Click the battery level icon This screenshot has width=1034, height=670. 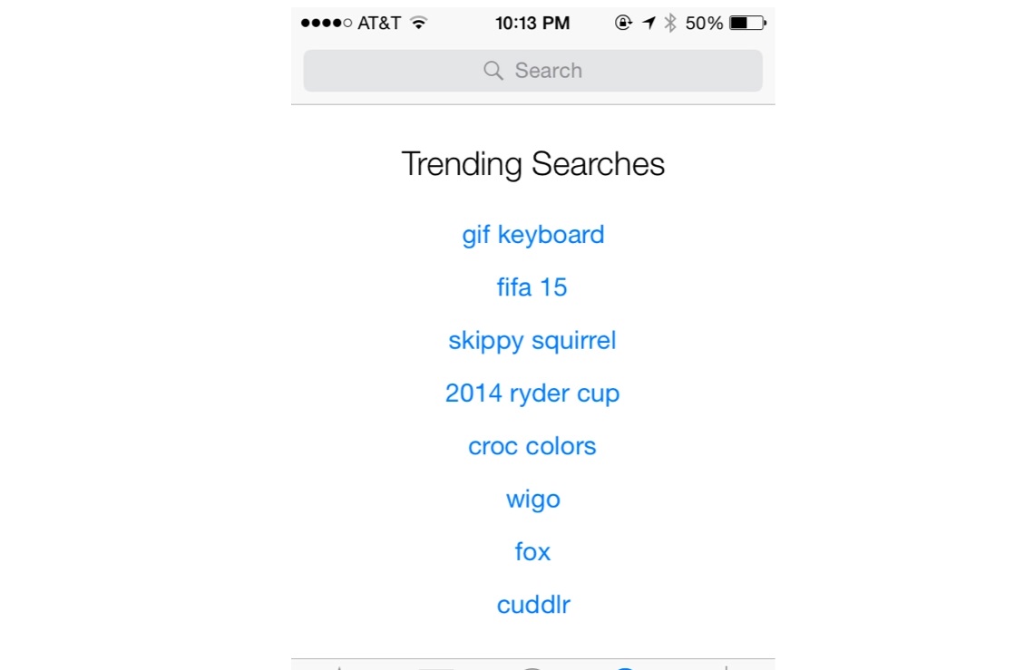pyautogui.click(x=746, y=24)
